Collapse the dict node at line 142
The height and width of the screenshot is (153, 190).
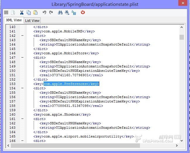coord(23,36)
